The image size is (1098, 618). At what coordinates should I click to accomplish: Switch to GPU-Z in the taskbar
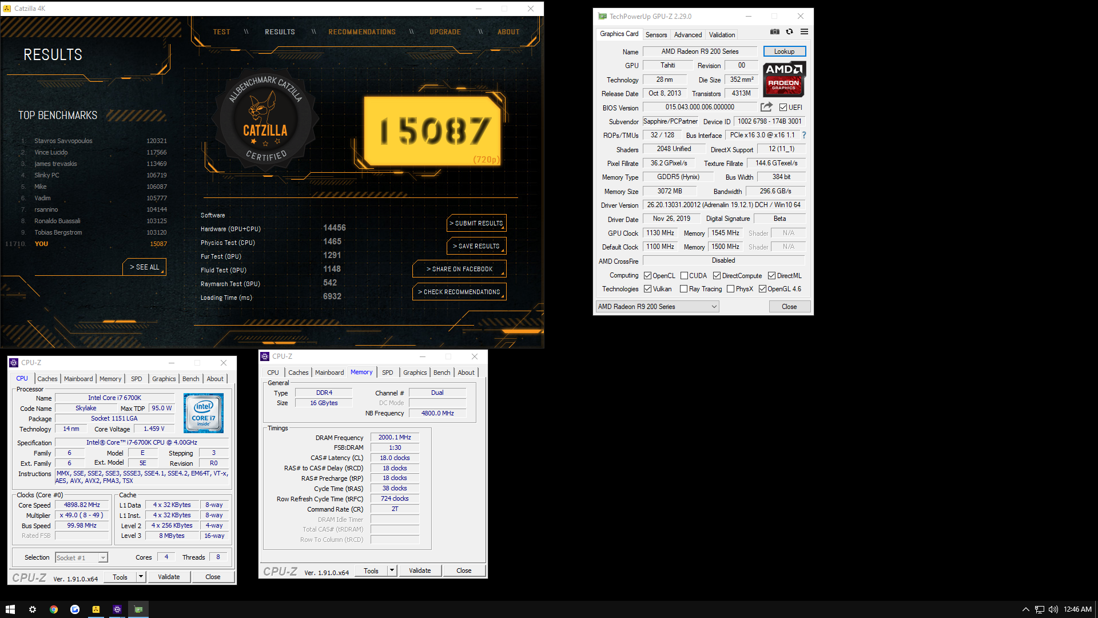pyautogui.click(x=138, y=609)
